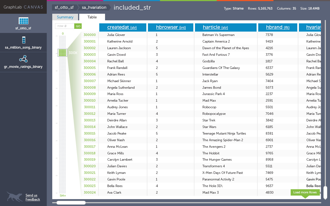330x206 pixels.
Task: Open the gr_movie_ratings_binary graph icon
Action: pos(23,59)
